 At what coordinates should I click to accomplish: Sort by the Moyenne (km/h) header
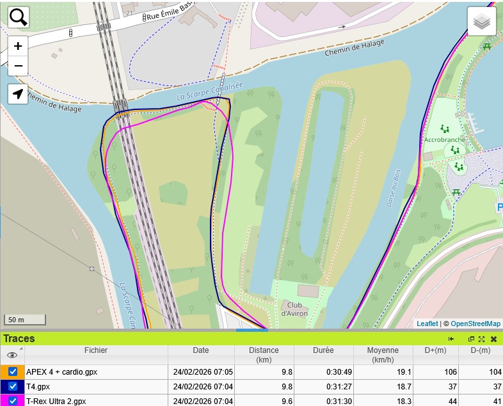[383, 355]
